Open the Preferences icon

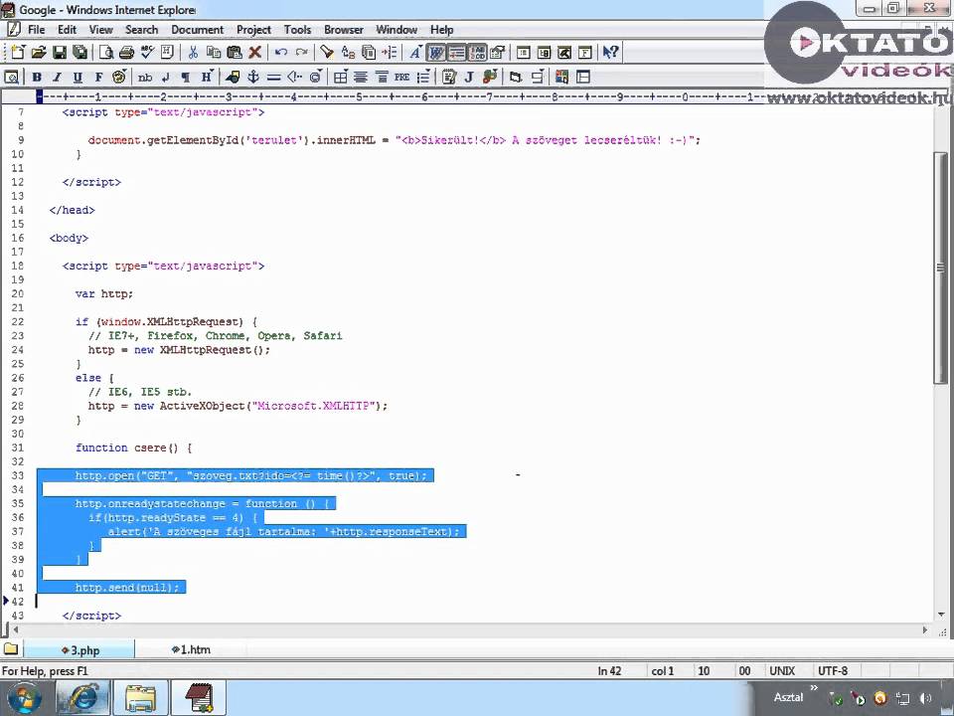pyautogui.click(x=498, y=53)
